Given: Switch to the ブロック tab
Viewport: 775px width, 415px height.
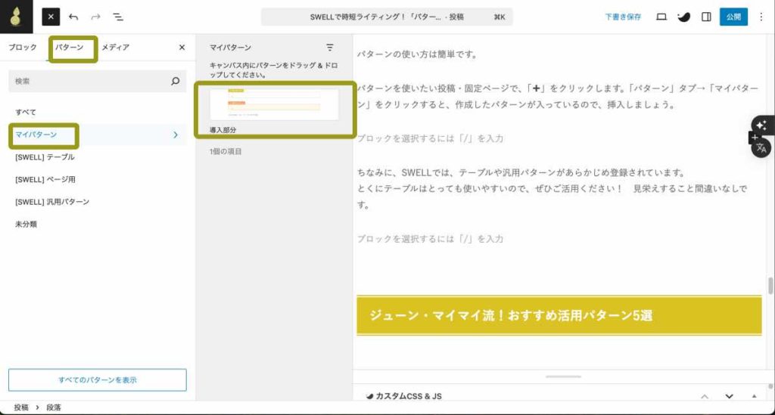Looking at the screenshot, I should pyautogui.click(x=23, y=48).
